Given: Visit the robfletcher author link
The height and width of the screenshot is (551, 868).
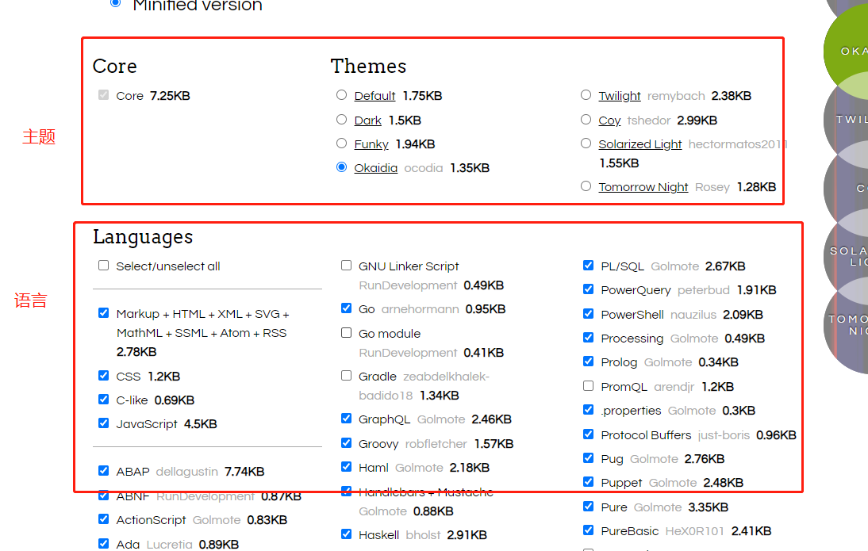Looking at the screenshot, I should pyautogui.click(x=436, y=444).
